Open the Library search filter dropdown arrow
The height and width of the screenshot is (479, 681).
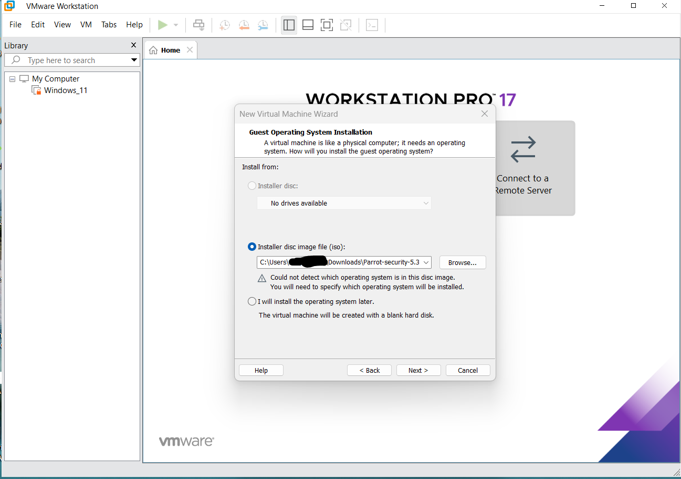click(134, 60)
